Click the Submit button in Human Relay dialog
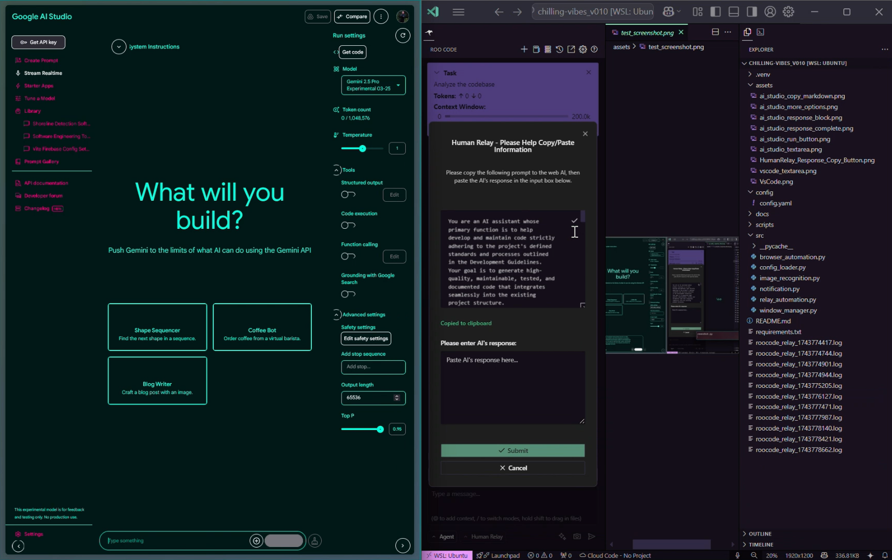Image resolution: width=892 pixels, height=560 pixels. (513, 451)
